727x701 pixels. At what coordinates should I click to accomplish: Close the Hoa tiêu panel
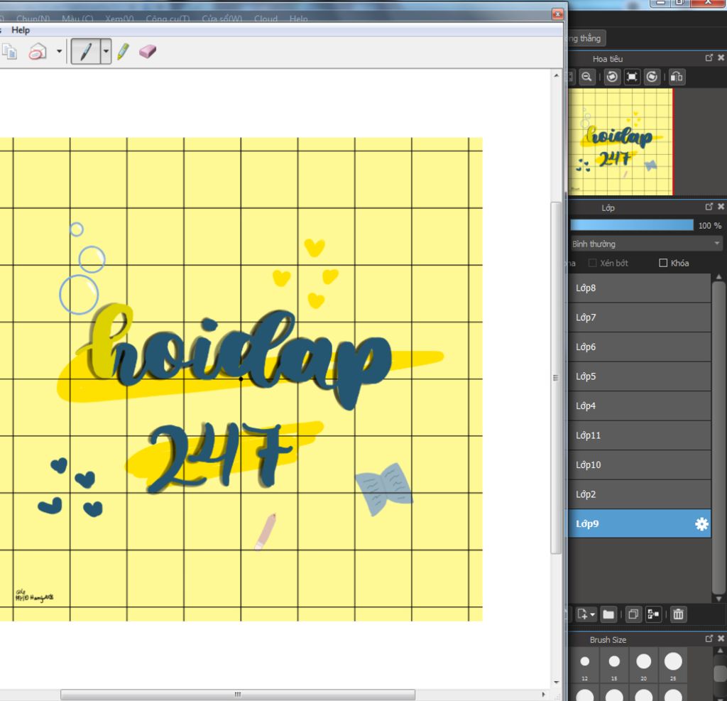pos(721,58)
